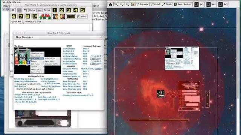Click the undo arrow icon in game controls
This screenshot has height=135, width=241.
click(x=13, y=10)
